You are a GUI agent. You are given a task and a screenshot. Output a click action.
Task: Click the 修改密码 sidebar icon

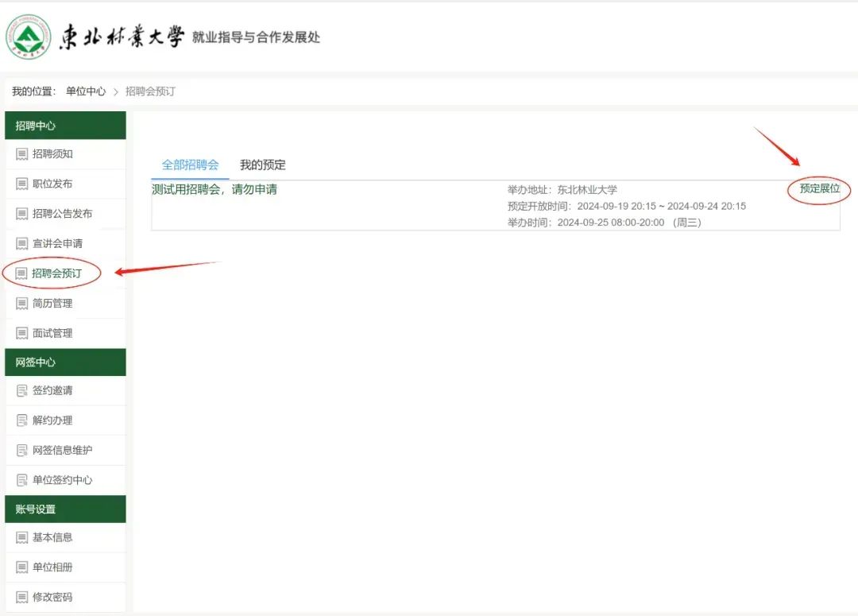(x=22, y=597)
